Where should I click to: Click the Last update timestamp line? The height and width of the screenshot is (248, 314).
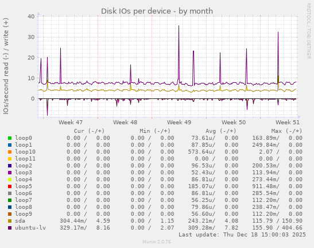242,235
